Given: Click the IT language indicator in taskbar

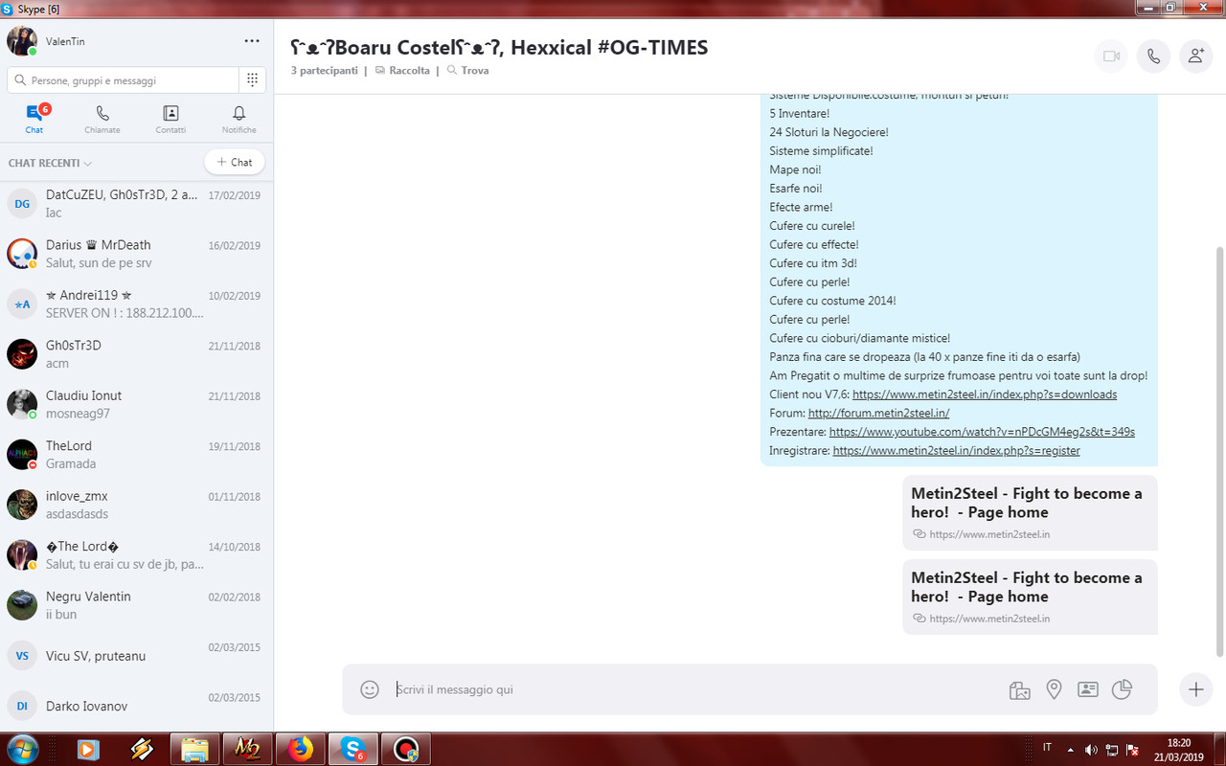Looking at the screenshot, I should point(1047,748).
